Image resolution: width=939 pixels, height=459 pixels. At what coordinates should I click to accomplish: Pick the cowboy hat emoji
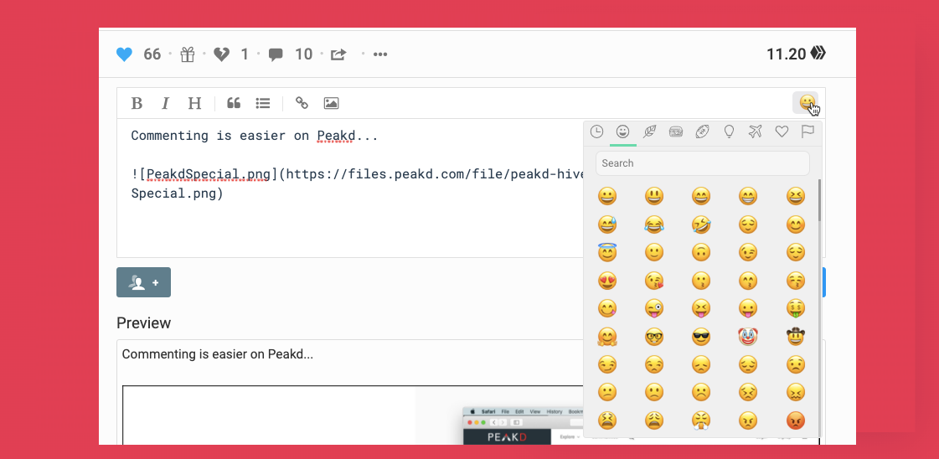796,337
